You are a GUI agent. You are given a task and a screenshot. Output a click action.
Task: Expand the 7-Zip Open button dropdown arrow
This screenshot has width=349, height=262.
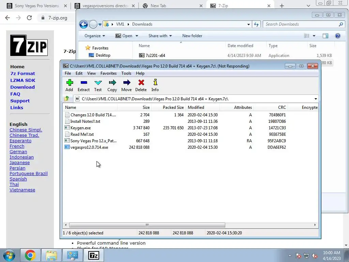(137, 35)
